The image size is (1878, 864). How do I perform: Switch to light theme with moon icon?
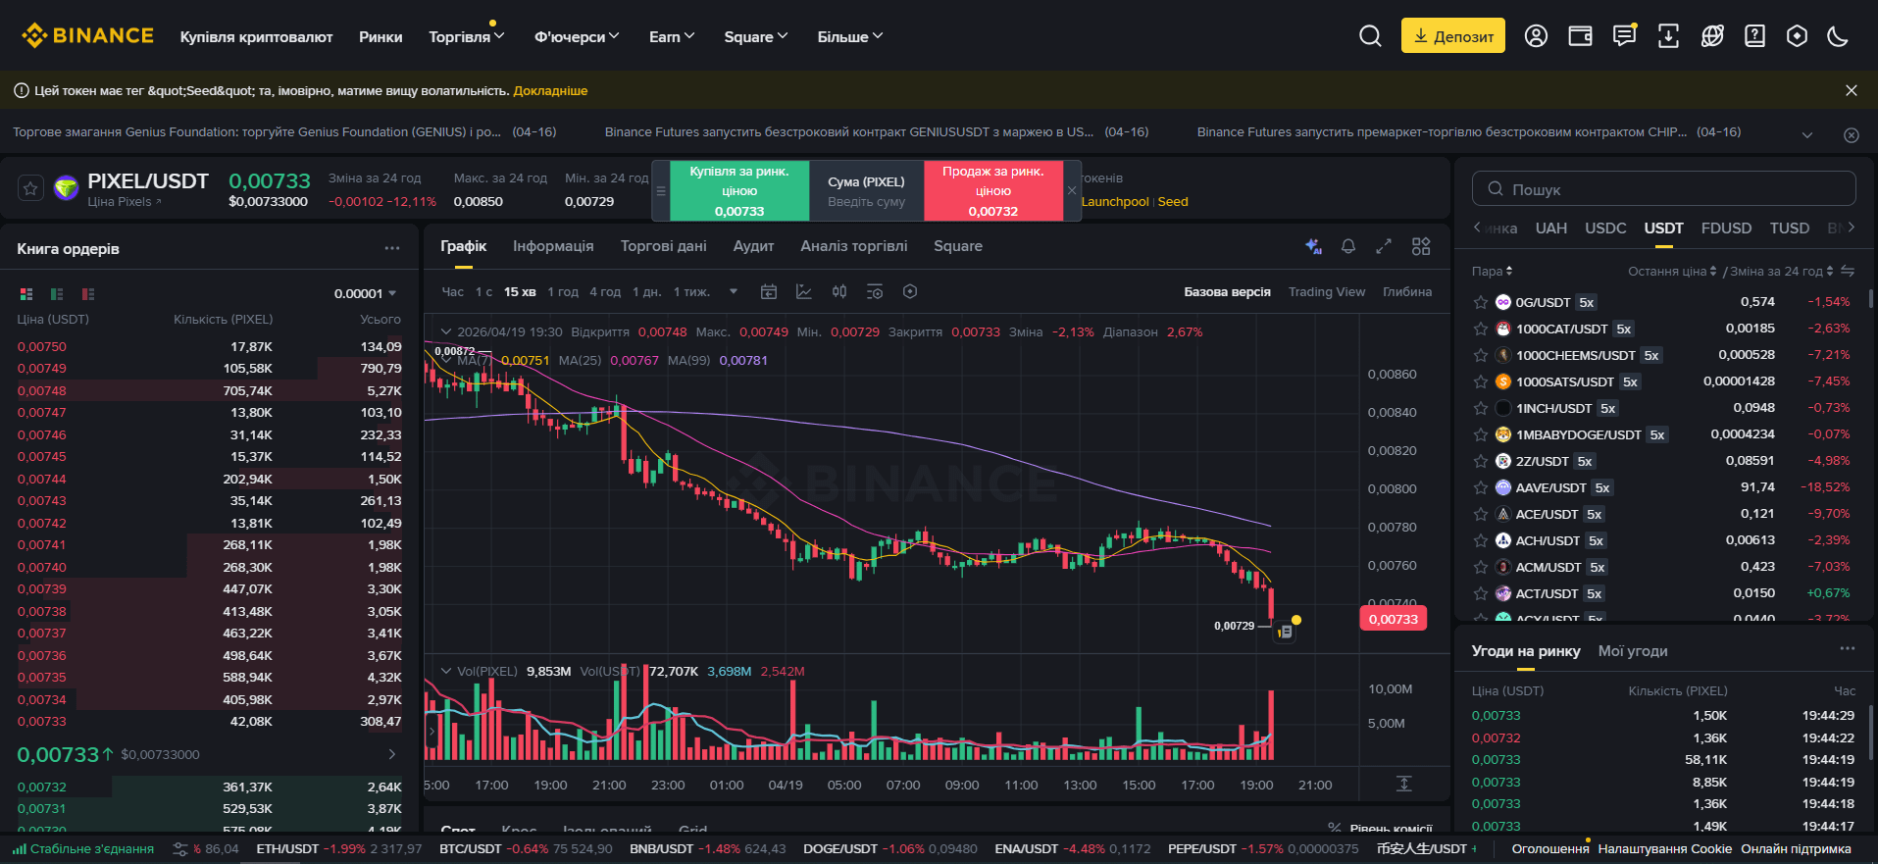pyautogui.click(x=1838, y=36)
